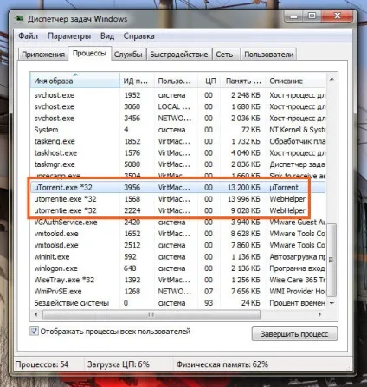
Task: Sort by Описание column header
Action: pos(295,81)
